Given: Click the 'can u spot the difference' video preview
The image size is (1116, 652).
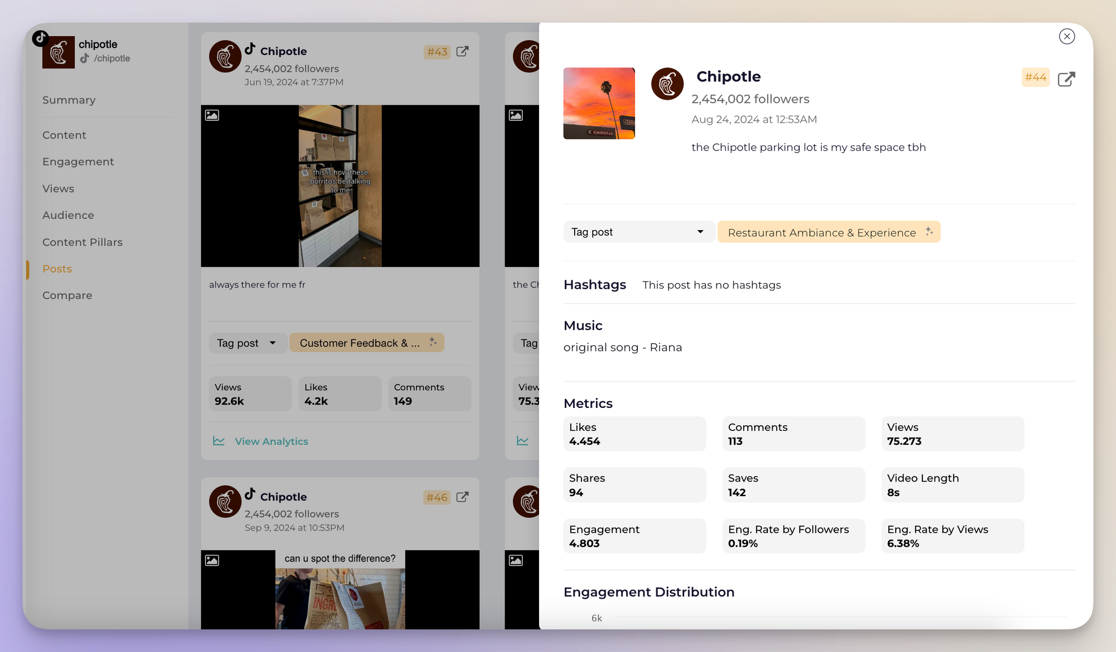Looking at the screenshot, I should (340, 590).
